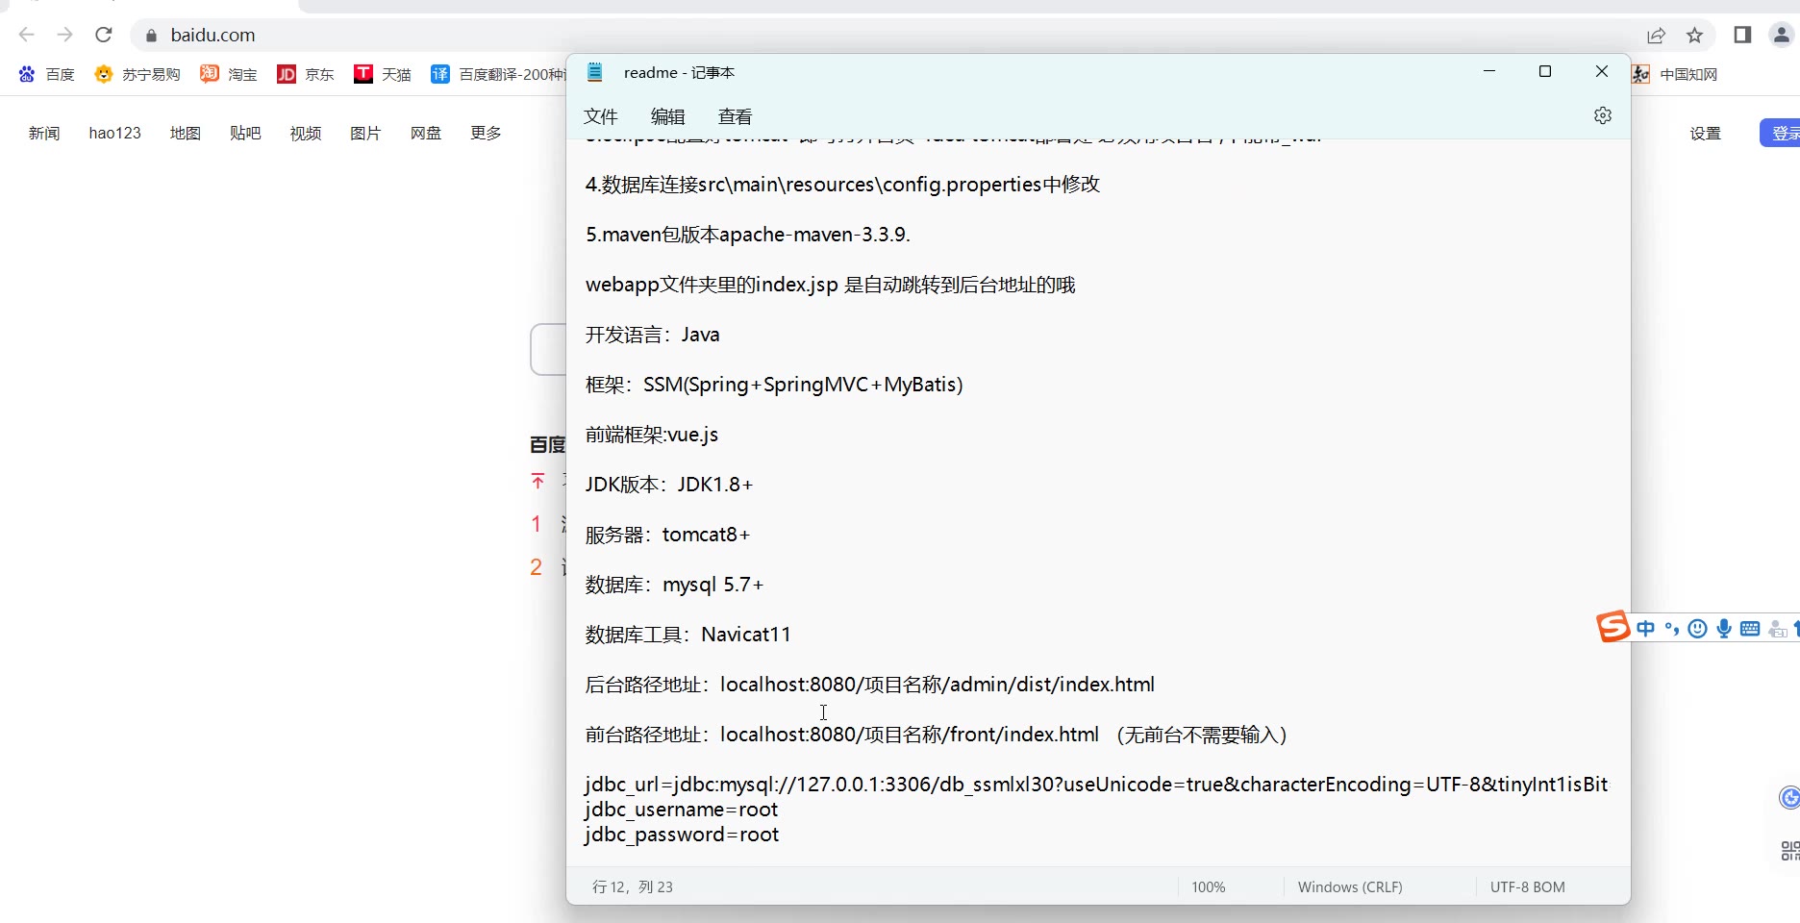Click the webapp index.jsp line
This screenshot has width=1800, height=923.
point(831,285)
